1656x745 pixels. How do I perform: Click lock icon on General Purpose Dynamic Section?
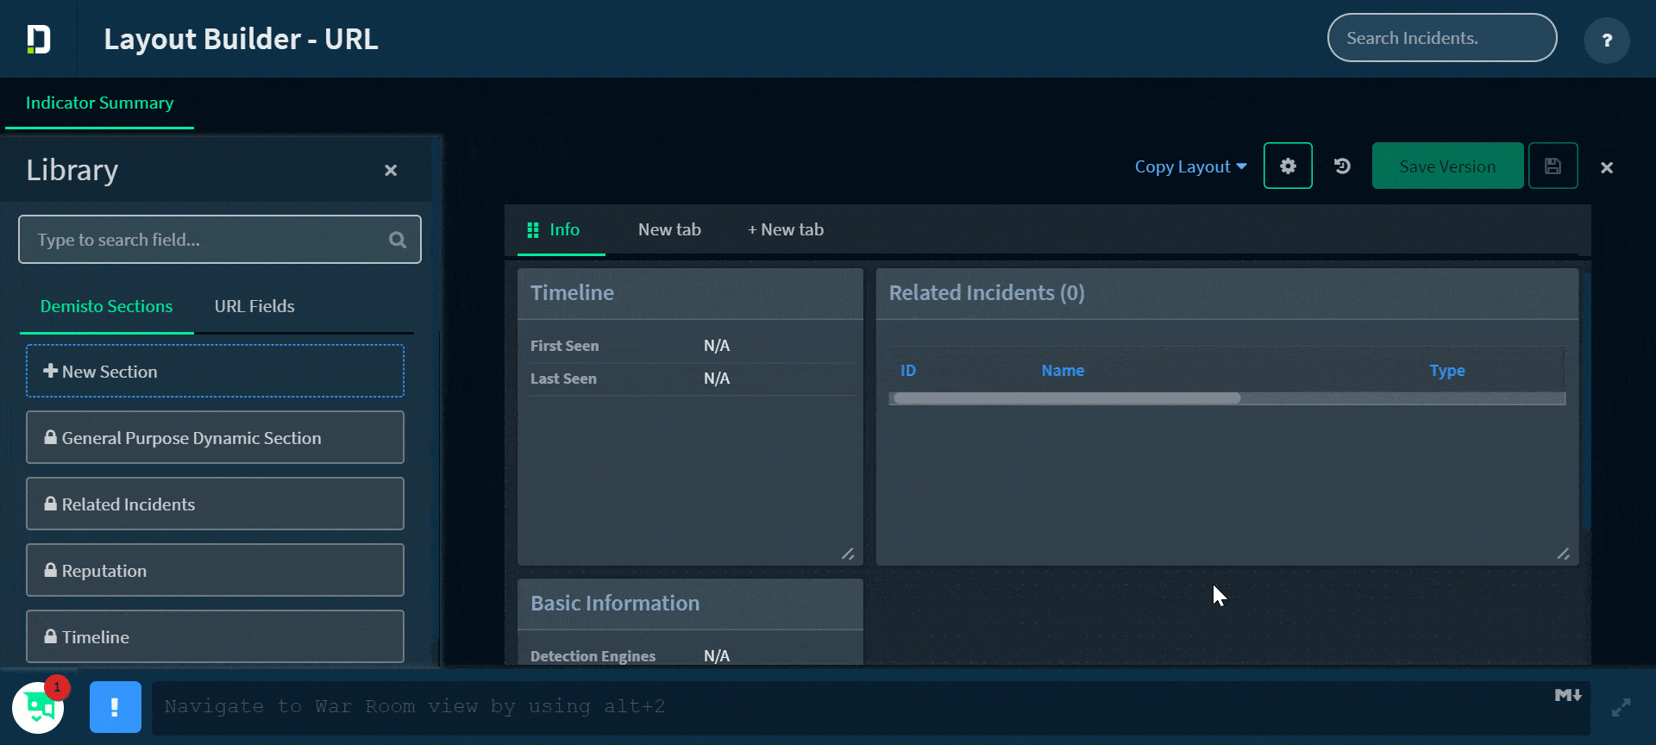click(x=51, y=437)
